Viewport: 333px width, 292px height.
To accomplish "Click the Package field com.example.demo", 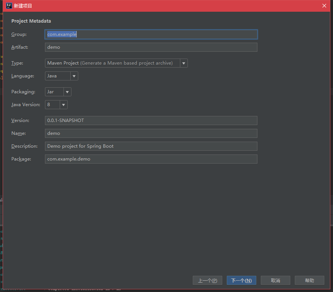I will [x=151, y=159].
